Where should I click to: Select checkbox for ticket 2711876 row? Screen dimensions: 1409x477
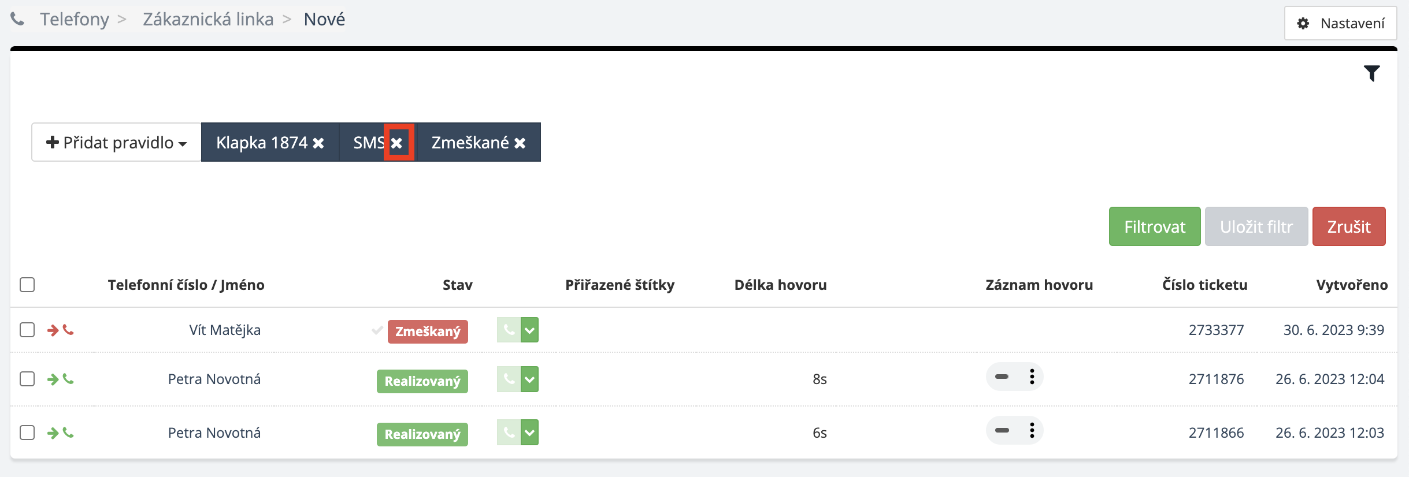point(27,379)
